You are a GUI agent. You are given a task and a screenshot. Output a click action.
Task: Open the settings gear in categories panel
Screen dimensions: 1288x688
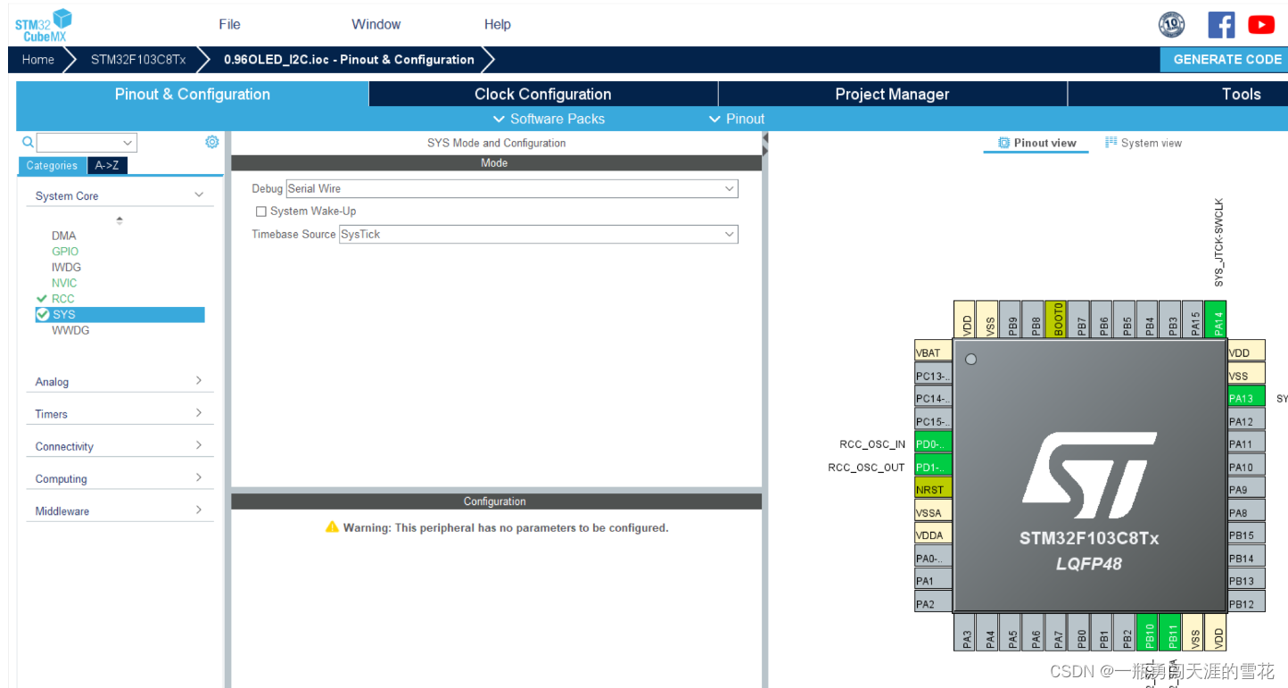pyautogui.click(x=212, y=142)
